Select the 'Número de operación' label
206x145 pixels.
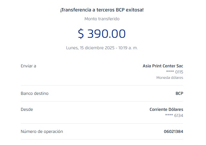[42, 131]
